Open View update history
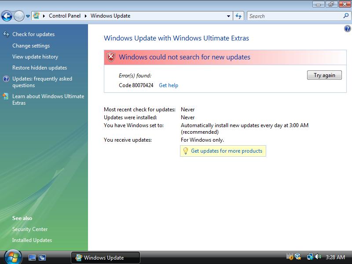The image size is (352, 264). tap(35, 57)
